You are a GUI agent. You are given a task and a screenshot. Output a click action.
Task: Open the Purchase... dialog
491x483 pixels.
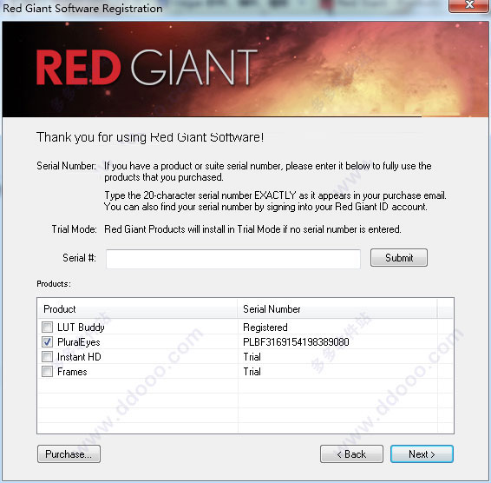click(x=69, y=453)
